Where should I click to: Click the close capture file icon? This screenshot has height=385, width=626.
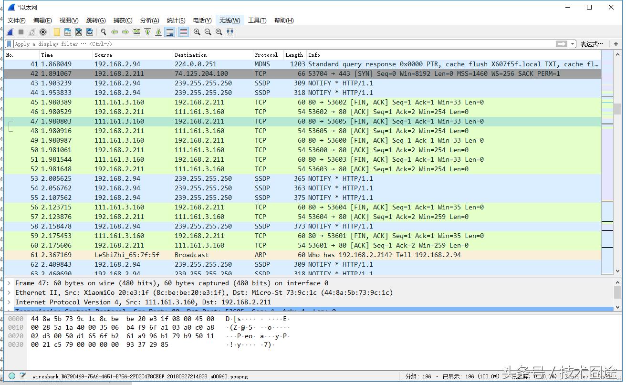pos(79,32)
